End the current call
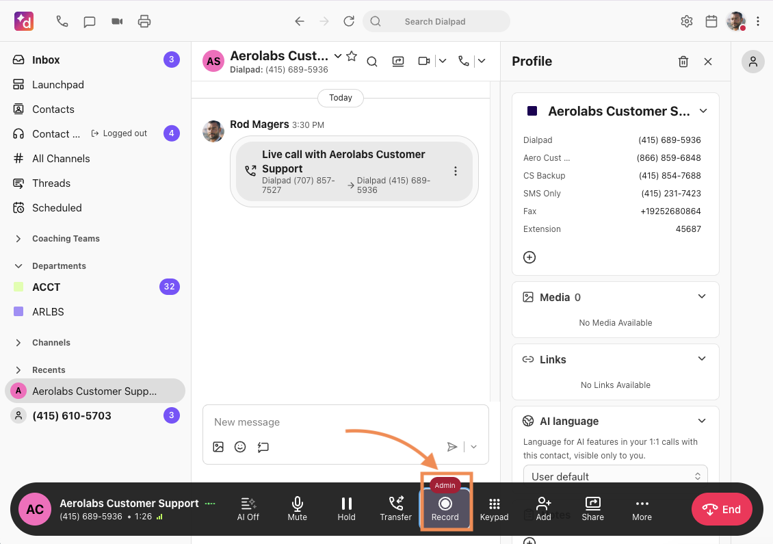This screenshot has height=544, width=773. coord(722,509)
